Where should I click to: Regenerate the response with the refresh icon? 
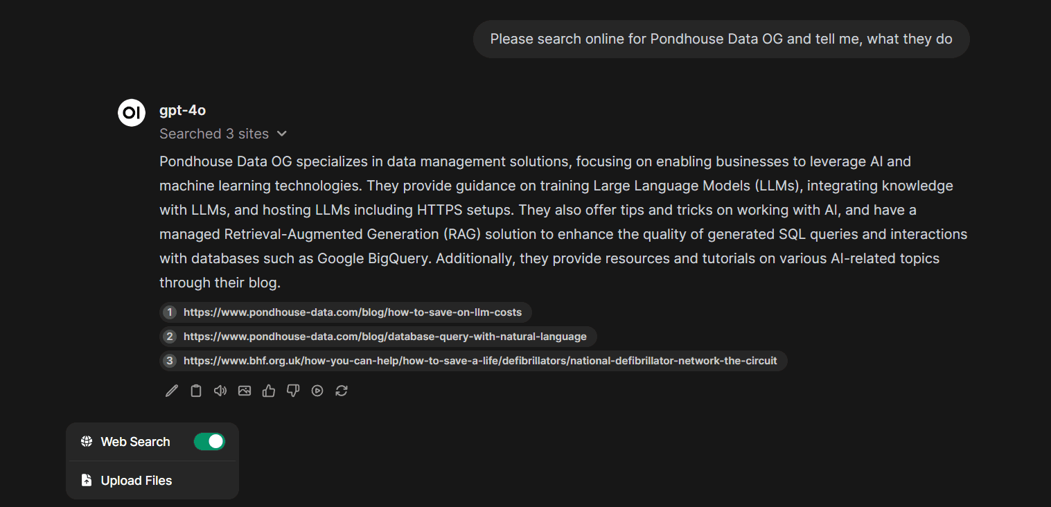tap(342, 391)
